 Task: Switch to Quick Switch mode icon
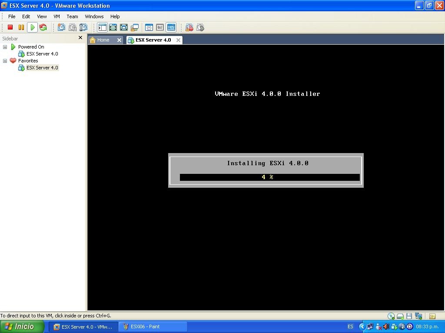click(113, 27)
